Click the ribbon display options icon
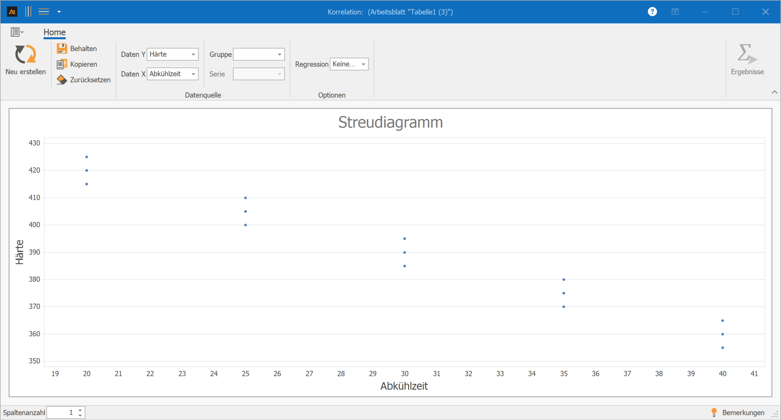This screenshot has width=781, height=420. 675,12
